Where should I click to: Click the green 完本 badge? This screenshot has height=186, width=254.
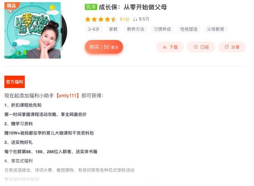pyautogui.click(x=91, y=7)
